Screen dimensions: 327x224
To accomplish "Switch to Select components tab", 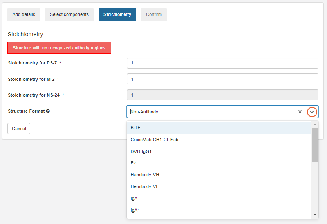I will click(69, 14).
